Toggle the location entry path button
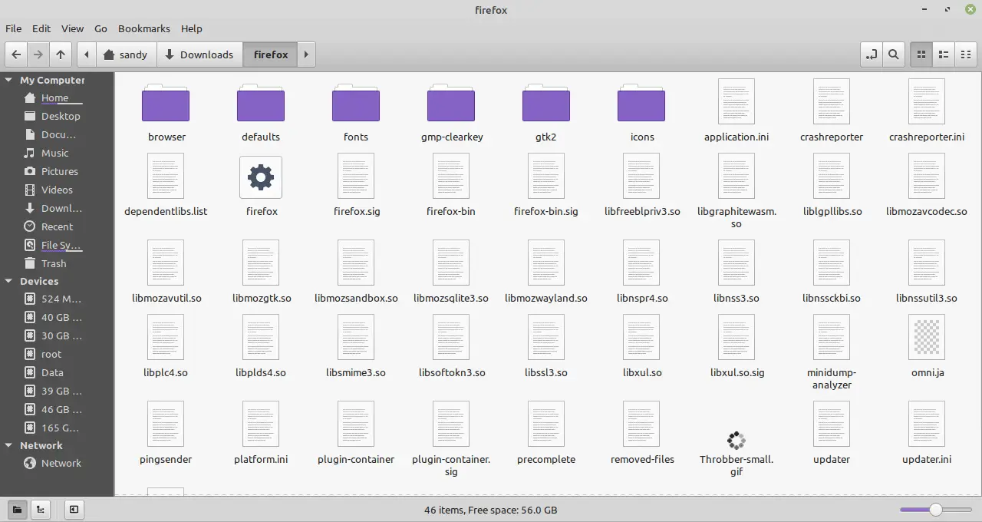 (872, 55)
